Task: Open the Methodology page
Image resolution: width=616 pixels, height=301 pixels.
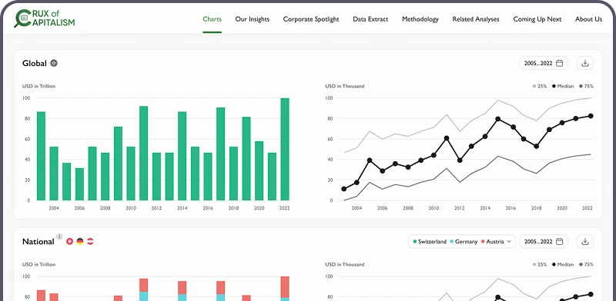Action: point(420,18)
